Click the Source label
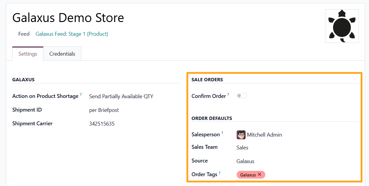Screen dimensions: 369x186 coord(200,161)
